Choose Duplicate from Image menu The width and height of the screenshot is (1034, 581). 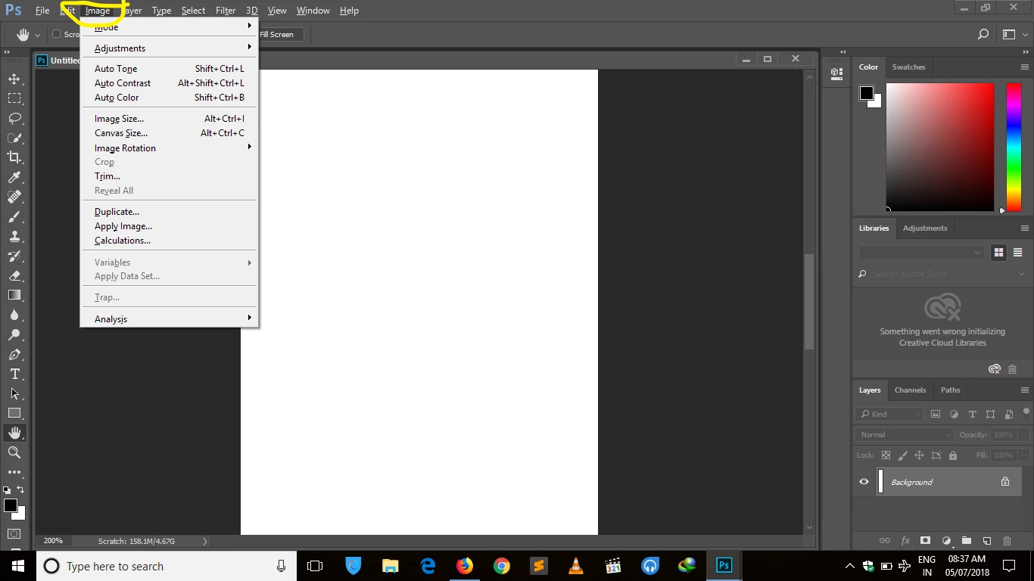tap(170, 212)
